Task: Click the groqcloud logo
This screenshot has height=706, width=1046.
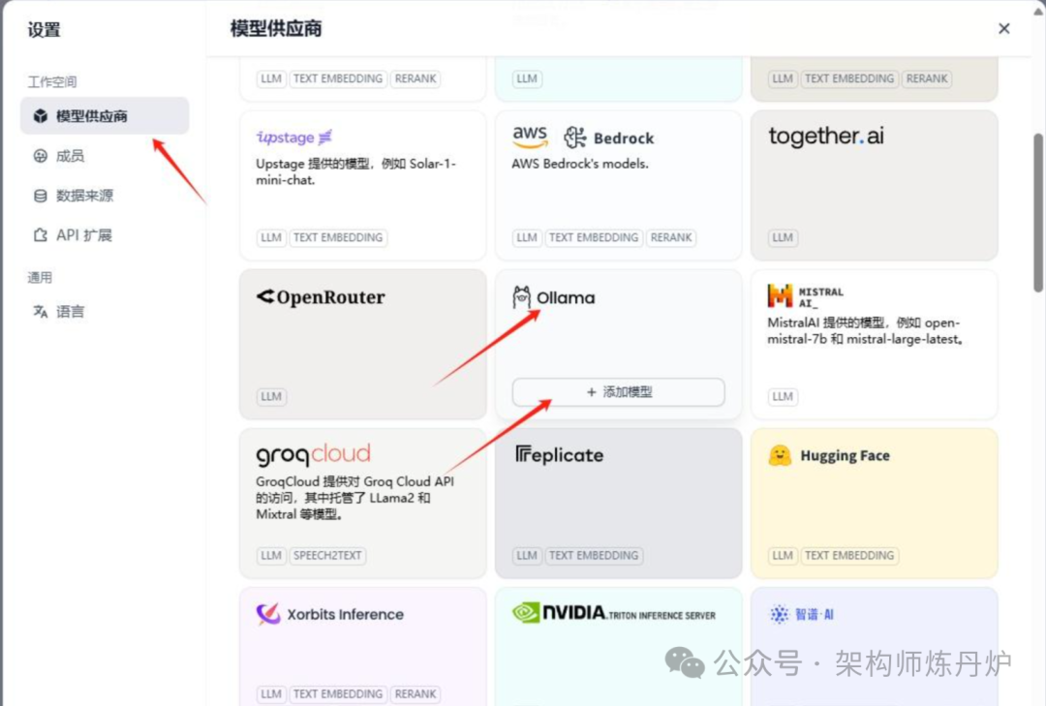Action: (x=314, y=454)
